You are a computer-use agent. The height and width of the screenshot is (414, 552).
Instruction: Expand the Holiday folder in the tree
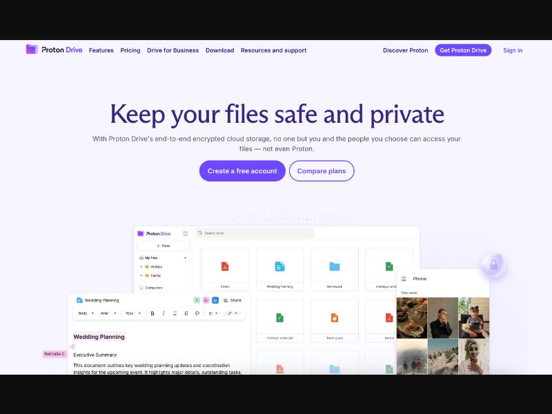click(141, 266)
